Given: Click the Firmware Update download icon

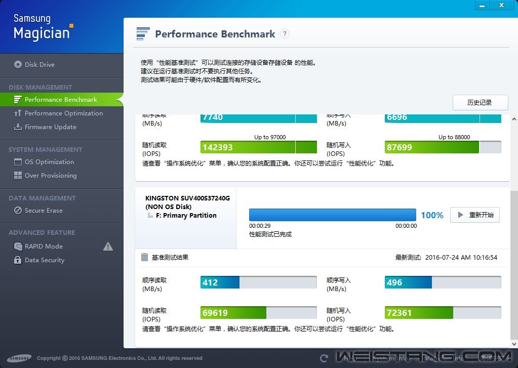Looking at the screenshot, I should pyautogui.click(x=18, y=127).
